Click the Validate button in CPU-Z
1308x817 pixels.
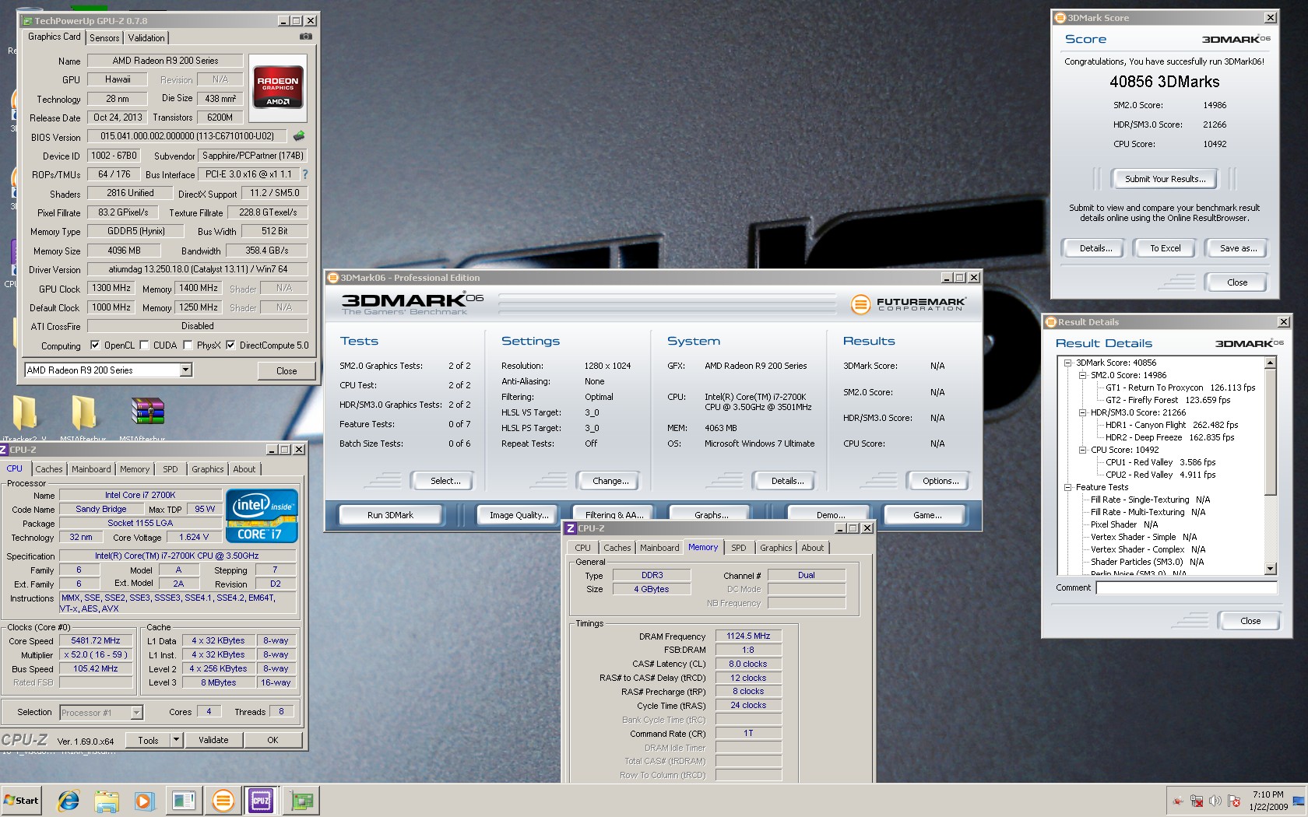[213, 740]
